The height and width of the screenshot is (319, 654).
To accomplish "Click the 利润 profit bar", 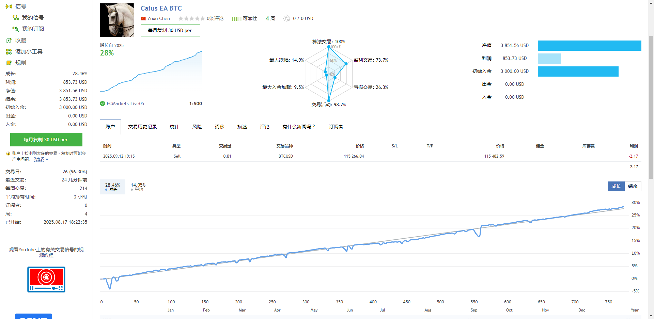I will 549,59.
